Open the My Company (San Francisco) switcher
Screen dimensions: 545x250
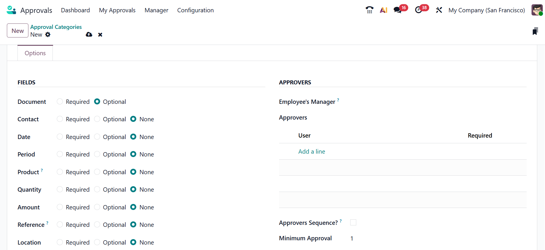(486, 10)
